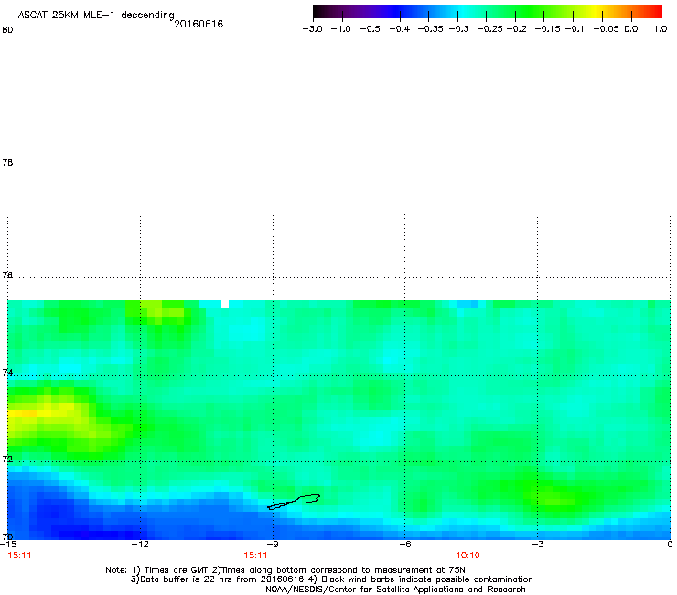
Task: Click the latitude 72 axis label
Action: [7, 460]
